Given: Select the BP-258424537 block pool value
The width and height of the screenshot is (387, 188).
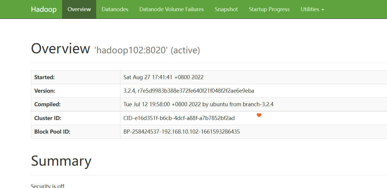Looking at the screenshot, I should [x=182, y=132].
